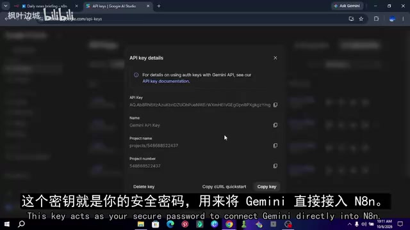410x230 pixels.
Task: Open Windows taskbar search
Action: coord(21,224)
